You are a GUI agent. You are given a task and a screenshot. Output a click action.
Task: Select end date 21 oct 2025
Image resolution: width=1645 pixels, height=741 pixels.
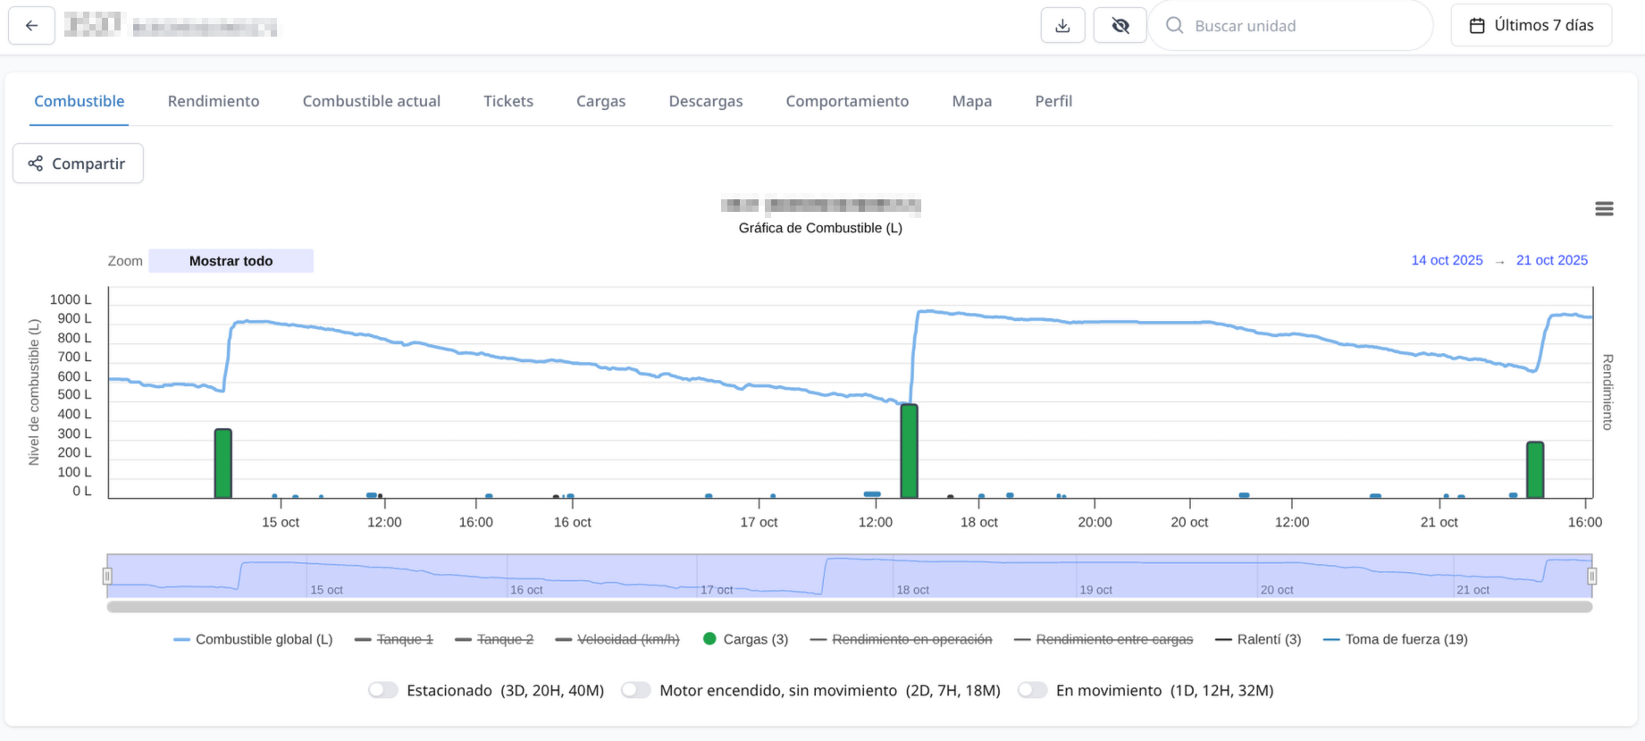point(1551,260)
